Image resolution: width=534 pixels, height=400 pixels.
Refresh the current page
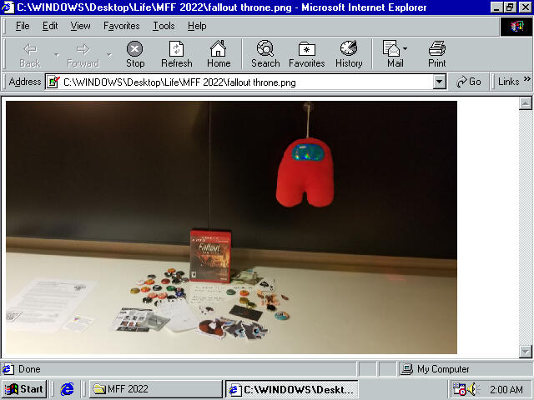pyautogui.click(x=176, y=54)
